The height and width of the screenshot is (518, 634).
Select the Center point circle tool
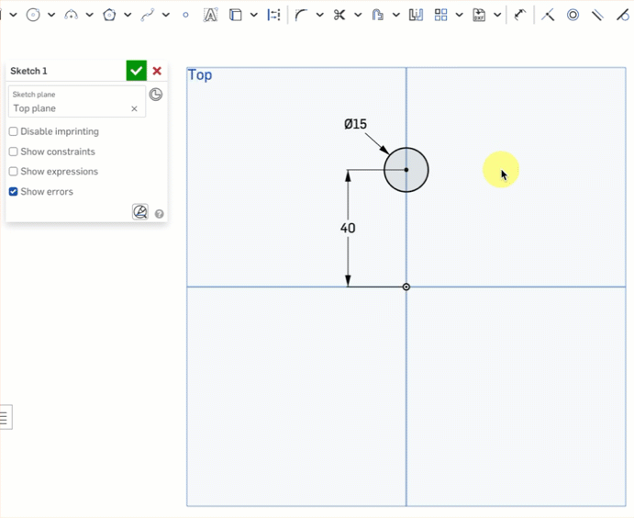(33, 15)
